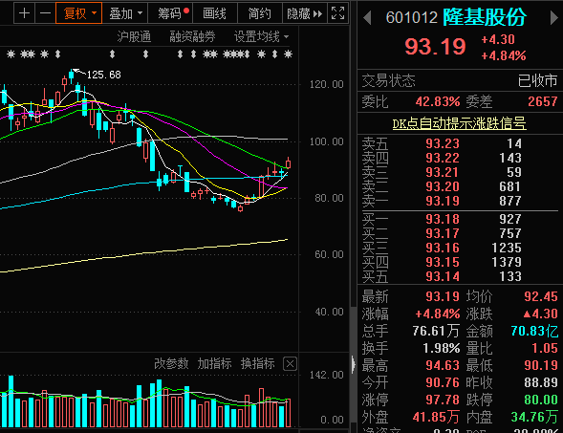563x433 pixels.
Task: Click 换指标 in indicator panel
Action: click(x=257, y=364)
